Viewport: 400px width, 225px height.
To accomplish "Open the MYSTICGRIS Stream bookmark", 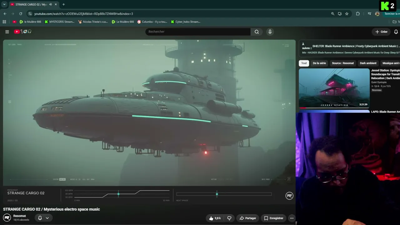I will click(x=59, y=22).
